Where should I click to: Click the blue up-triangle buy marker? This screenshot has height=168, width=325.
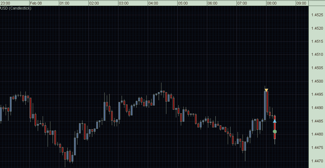[x=275, y=121]
